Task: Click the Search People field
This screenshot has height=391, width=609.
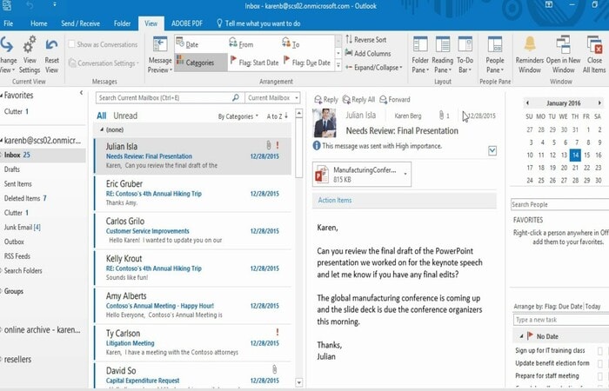Action: (559, 204)
